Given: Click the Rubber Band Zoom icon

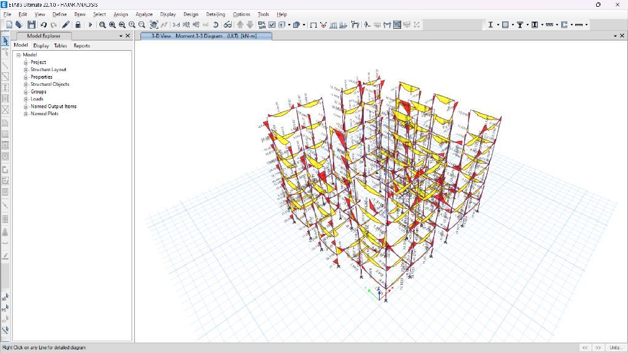Looking at the screenshot, I should [x=102, y=25].
